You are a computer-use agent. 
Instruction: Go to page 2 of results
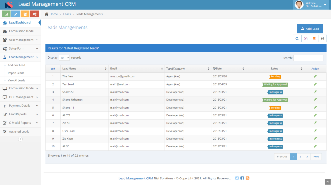(300, 156)
